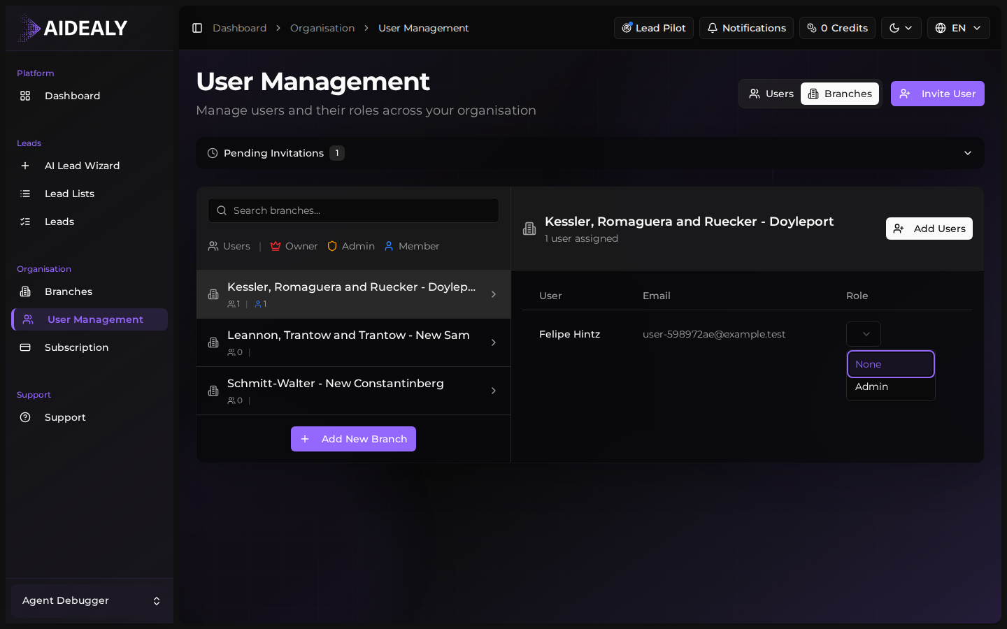1007x629 pixels.
Task: Click the Role column header
Action: [857, 296]
